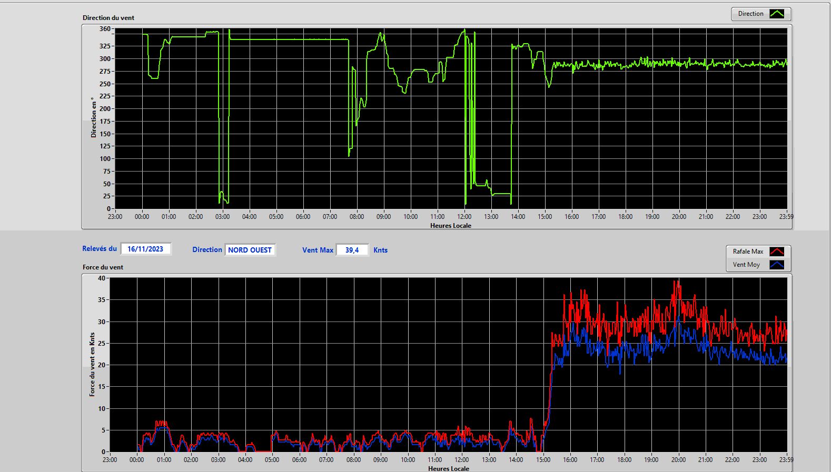
Task: Click the 'Vent Max' label
Action: tap(318, 250)
